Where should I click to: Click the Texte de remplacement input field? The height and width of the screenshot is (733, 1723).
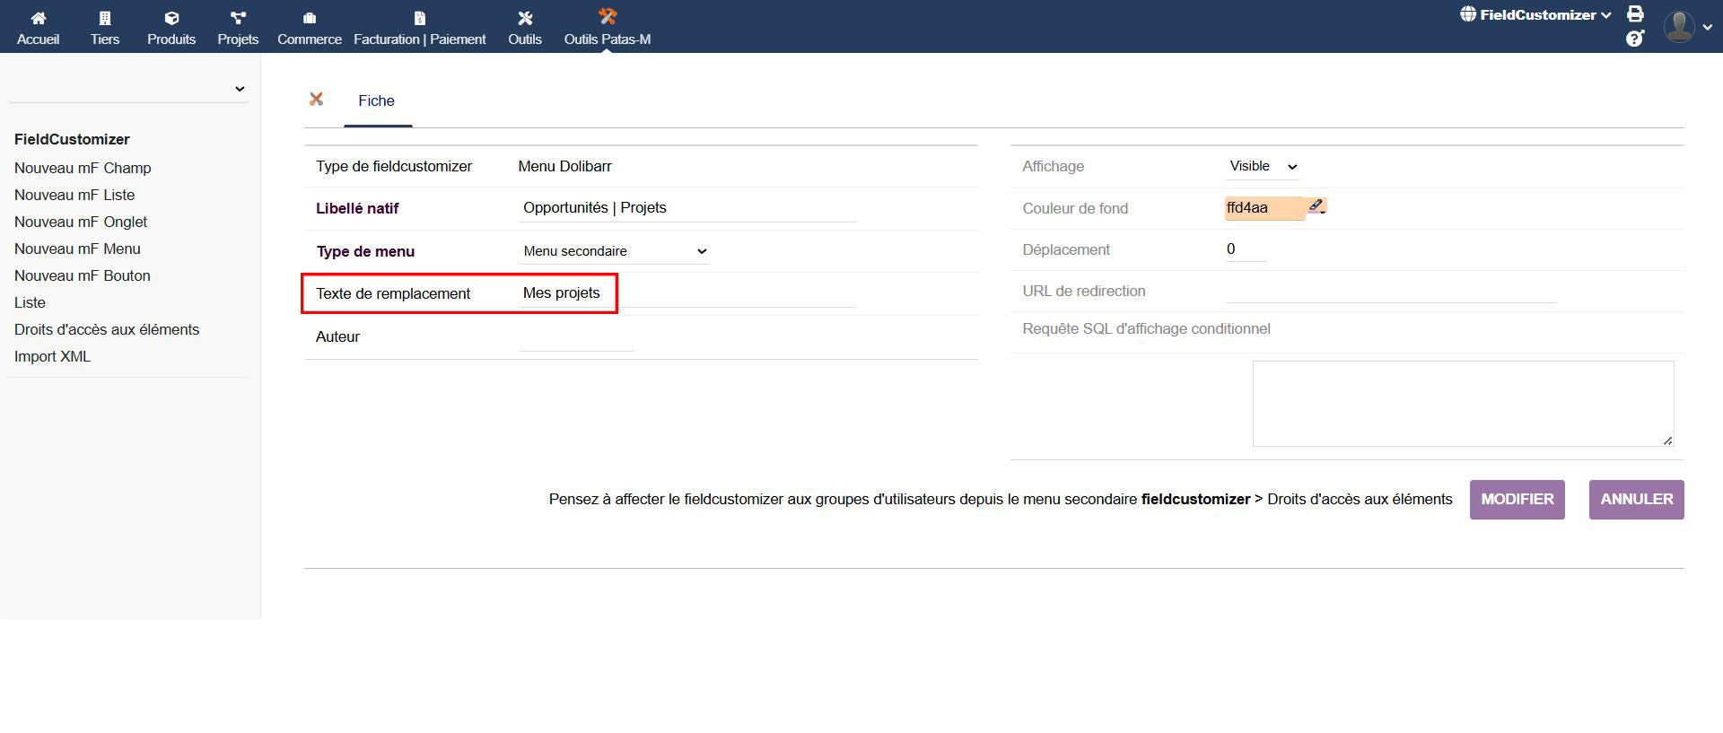(x=687, y=293)
